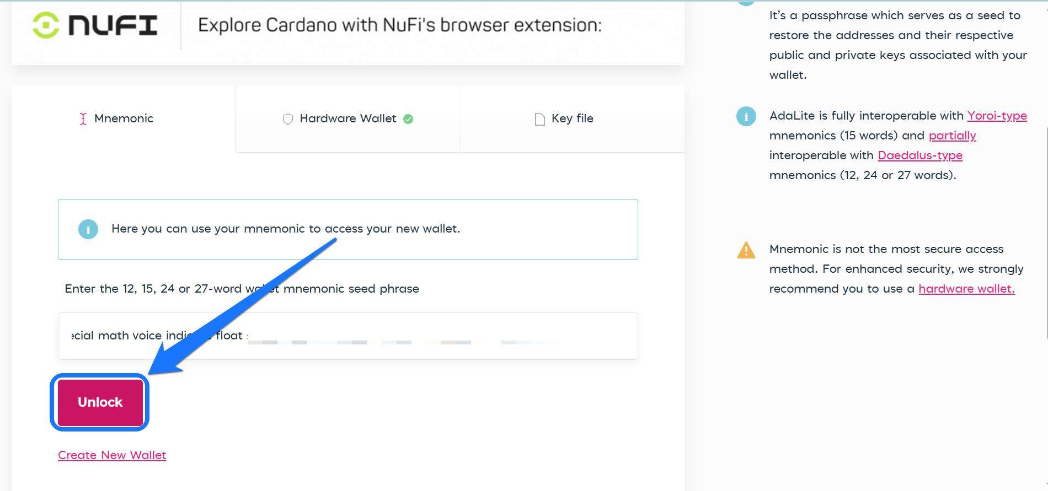Click the info icon beside mnemonic access message
This screenshot has height=491, width=1048.
[x=88, y=229]
